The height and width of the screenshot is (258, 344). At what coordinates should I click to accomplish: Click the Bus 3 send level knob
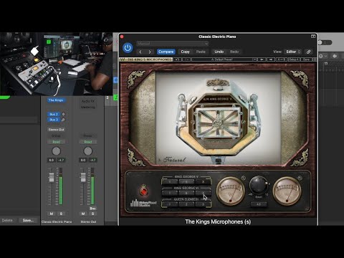pyautogui.click(x=63, y=120)
